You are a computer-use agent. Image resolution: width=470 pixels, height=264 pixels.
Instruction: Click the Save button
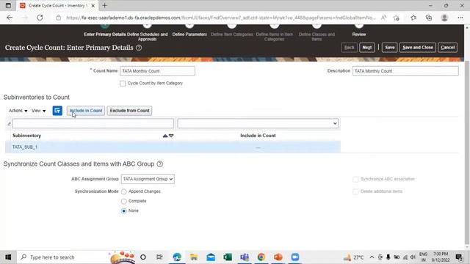click(x=390, y=47)
